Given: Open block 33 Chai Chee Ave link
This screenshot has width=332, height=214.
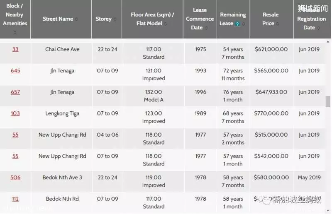Looking at the screenshot, I should click(x=15, y=49).
